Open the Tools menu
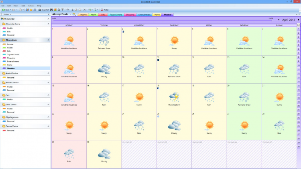The height and width of the screenshot is (169, 301). point(23,6)
